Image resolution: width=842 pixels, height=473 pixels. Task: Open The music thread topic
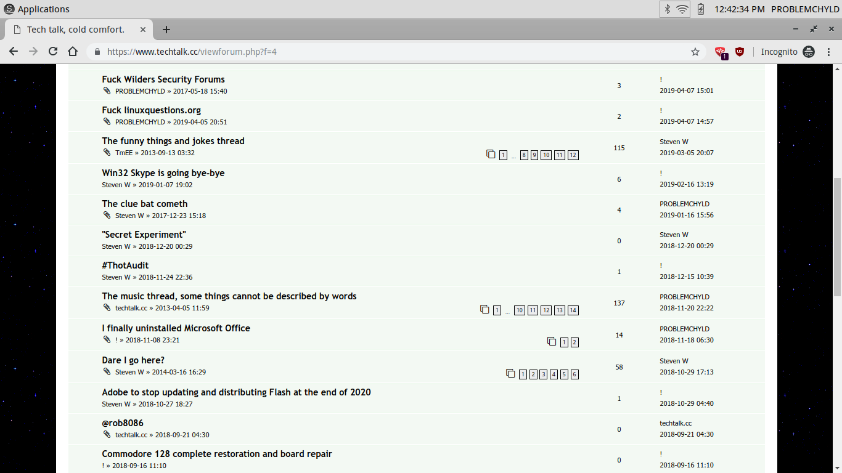click(x=229, y=296)
